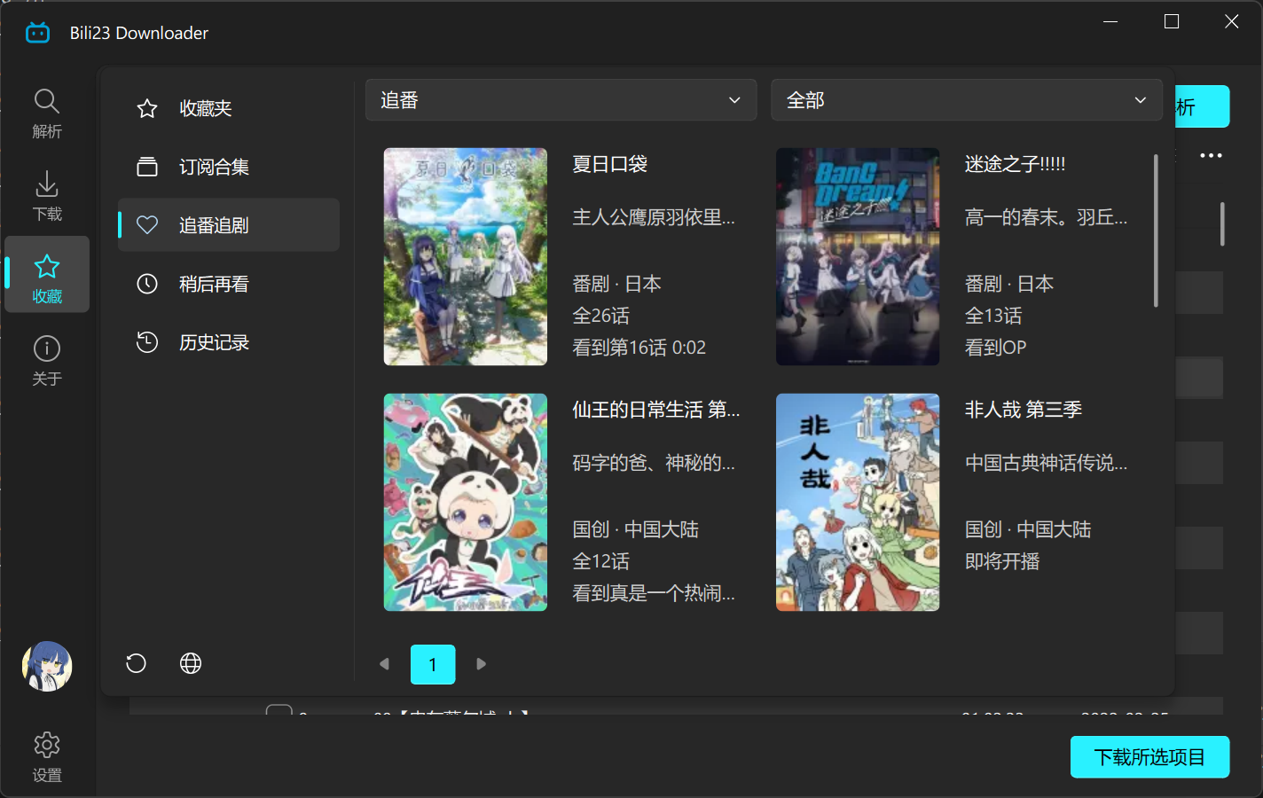This screenshot has height=798, width=1263.
Task: Open the 关于 info icon
Action: click(x=46, y=348)
